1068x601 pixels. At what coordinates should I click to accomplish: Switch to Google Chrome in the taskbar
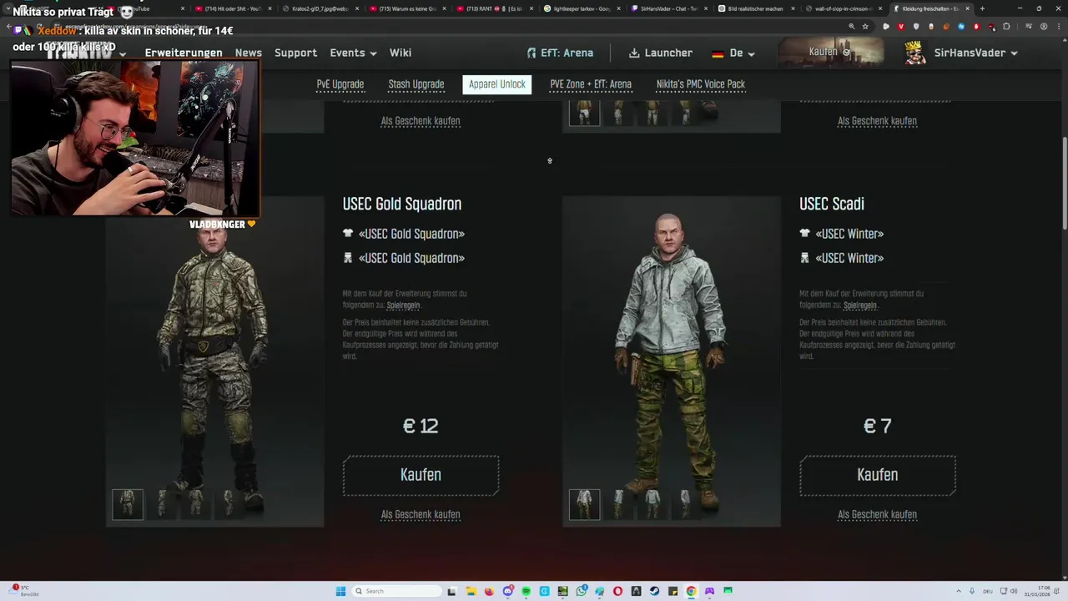coord(691,591)
